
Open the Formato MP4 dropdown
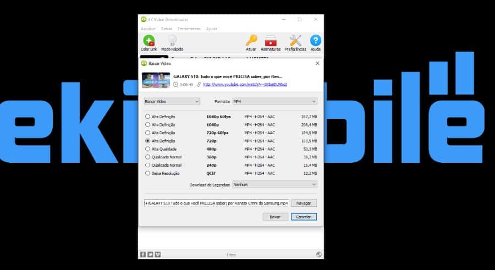point(274,101)
